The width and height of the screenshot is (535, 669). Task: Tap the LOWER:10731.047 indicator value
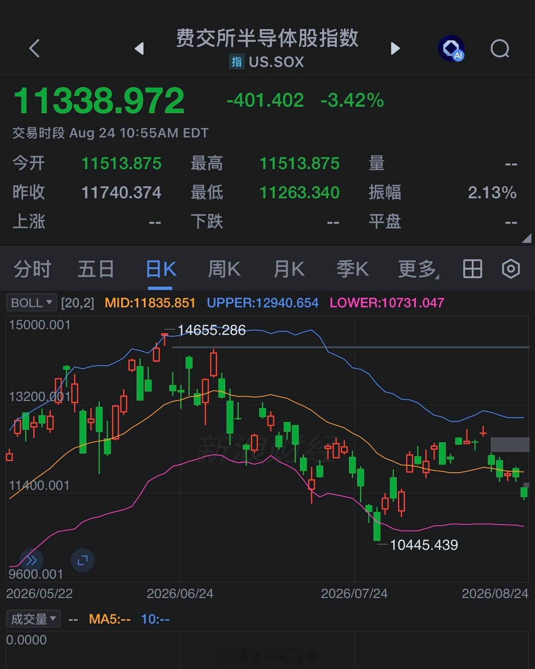[x=387, y=303]
